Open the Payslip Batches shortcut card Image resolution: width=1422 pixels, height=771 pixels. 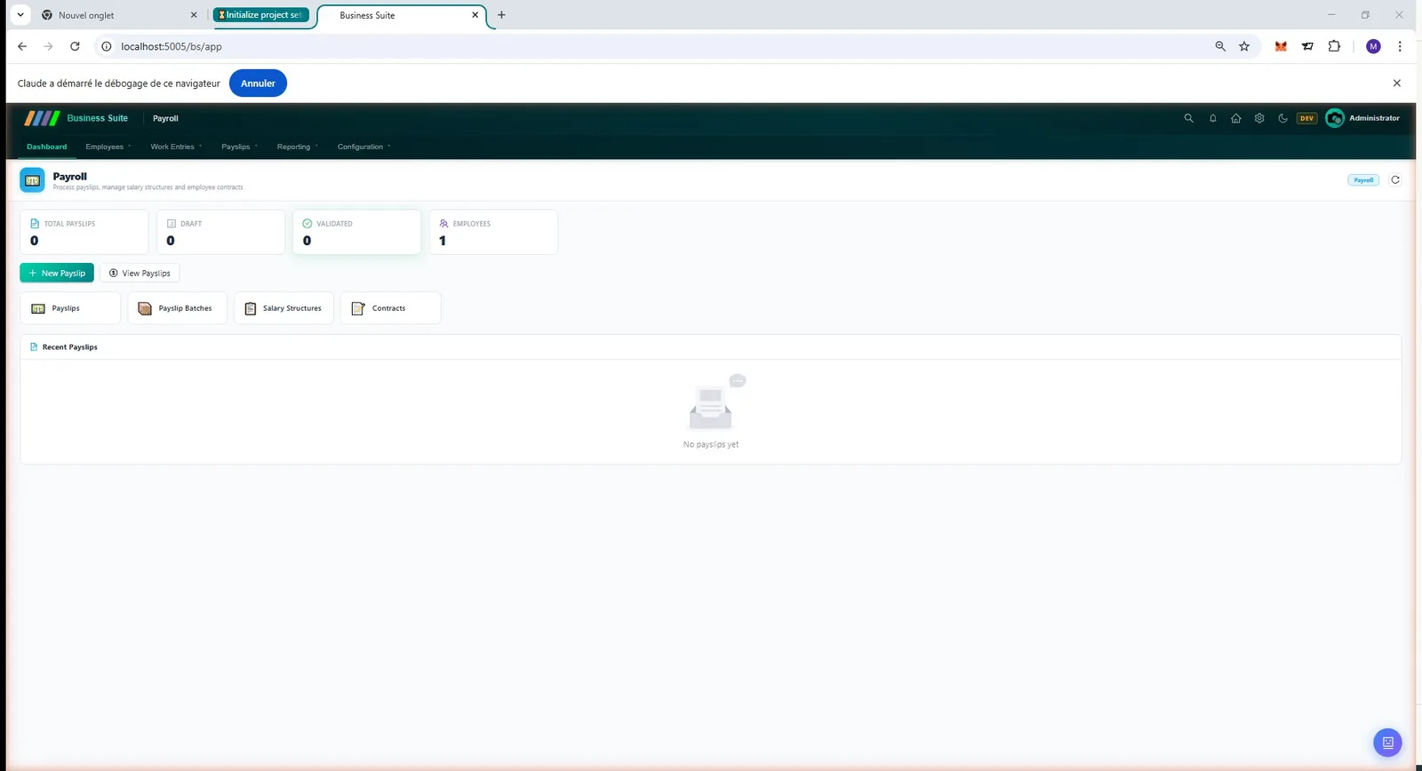pyautogui.click(x=177, y=308)
